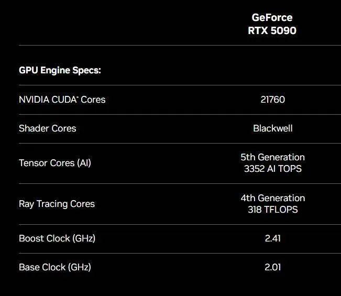Select the 2.41 boost clock value
Screen dimensions: 341x296
(x=272, y=238)
